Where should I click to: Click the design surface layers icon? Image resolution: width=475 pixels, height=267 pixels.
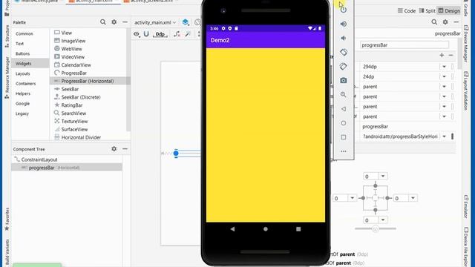click(186, 22)
